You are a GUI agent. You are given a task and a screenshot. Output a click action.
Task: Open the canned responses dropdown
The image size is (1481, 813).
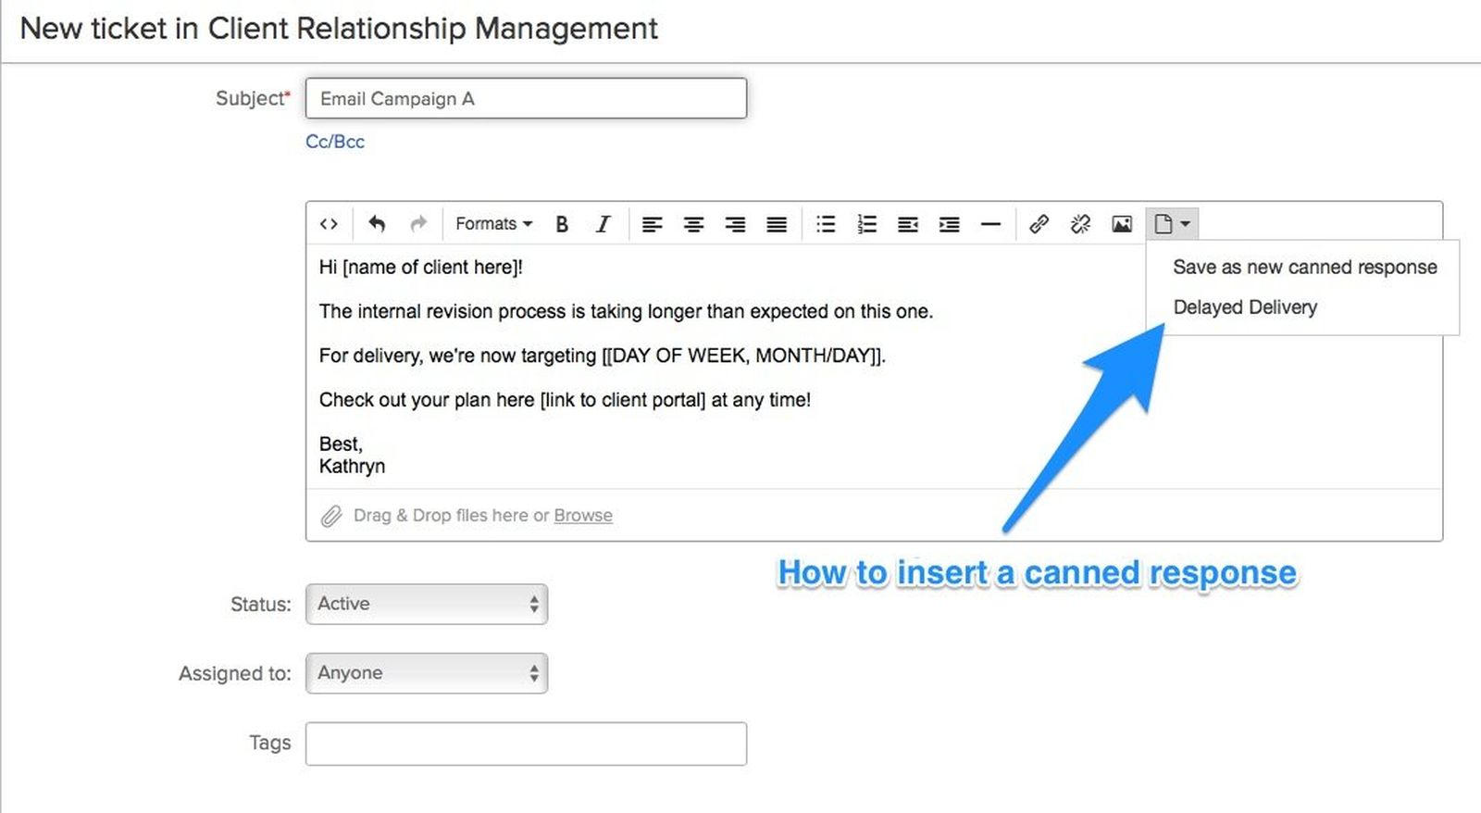tap(1172, 224)
